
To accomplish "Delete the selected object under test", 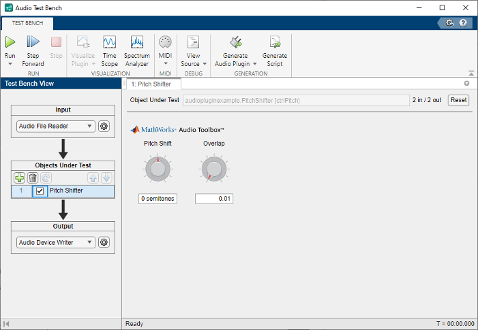I will pos(32,178).
